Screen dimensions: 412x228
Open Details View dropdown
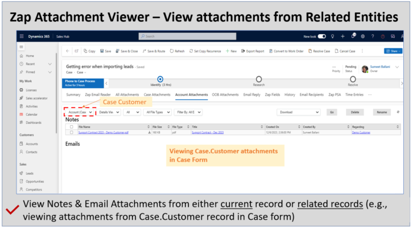[x=109, y=112]
